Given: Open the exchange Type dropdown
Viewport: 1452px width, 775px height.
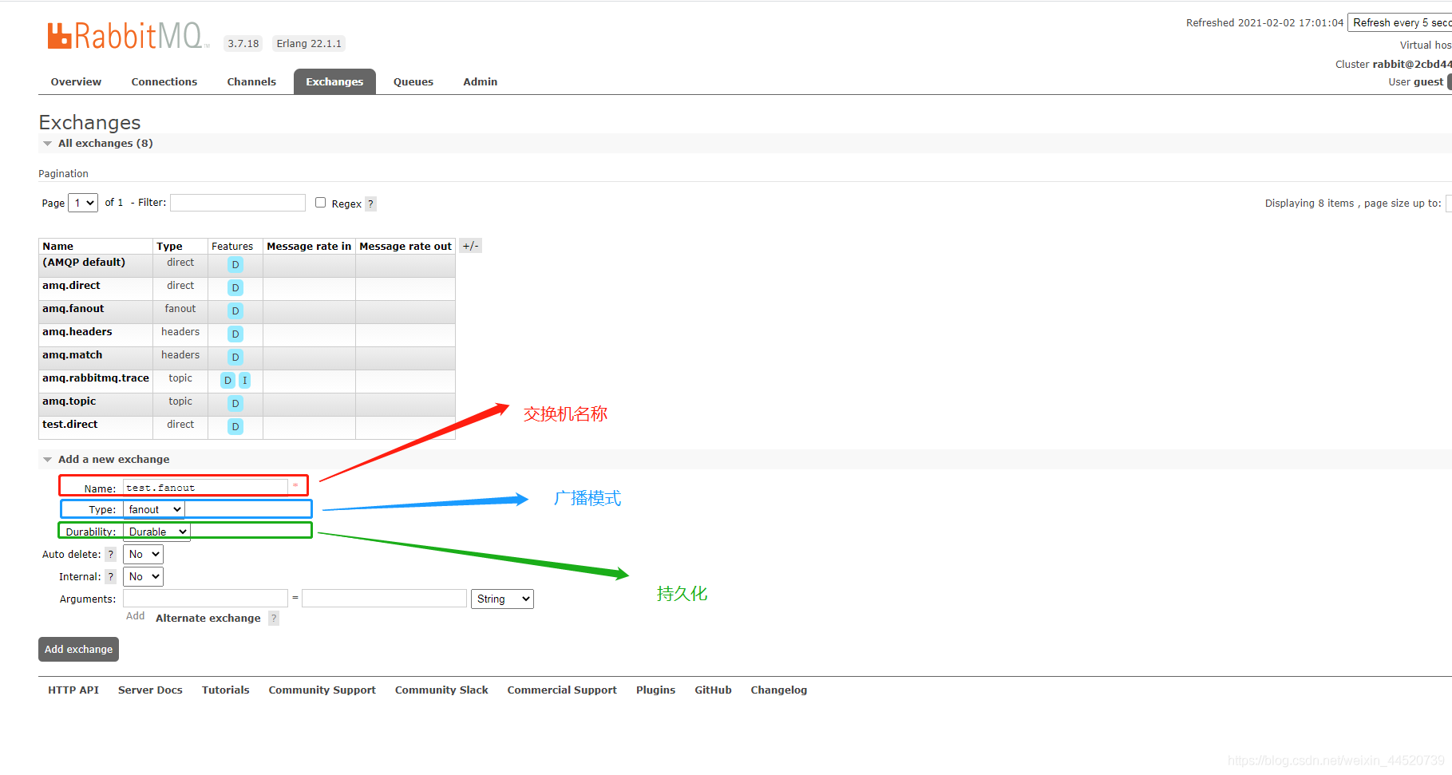Looking at the screenshot, I should click(x=154, y=509).
